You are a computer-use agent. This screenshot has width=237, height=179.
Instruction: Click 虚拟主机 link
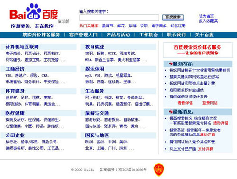(x=32, y=60)
